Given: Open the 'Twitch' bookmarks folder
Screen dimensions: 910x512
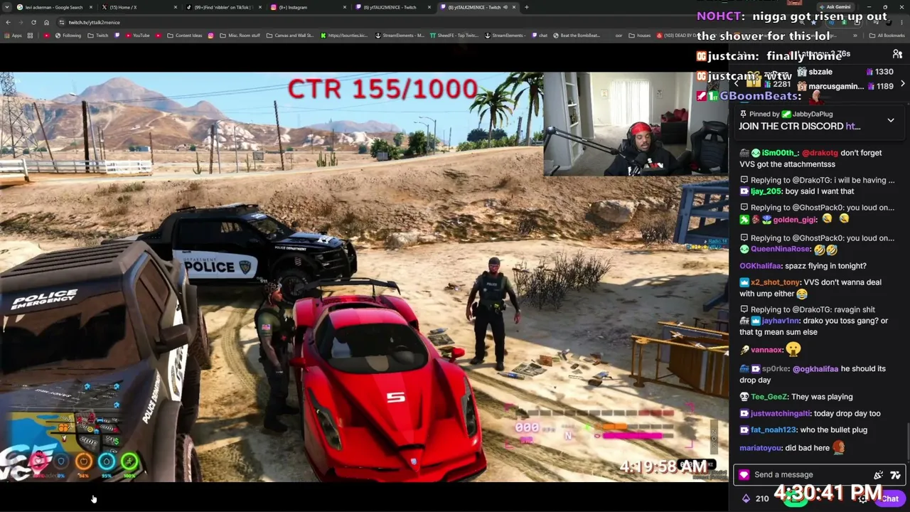Looking at the screenshot, I should 99,36.
